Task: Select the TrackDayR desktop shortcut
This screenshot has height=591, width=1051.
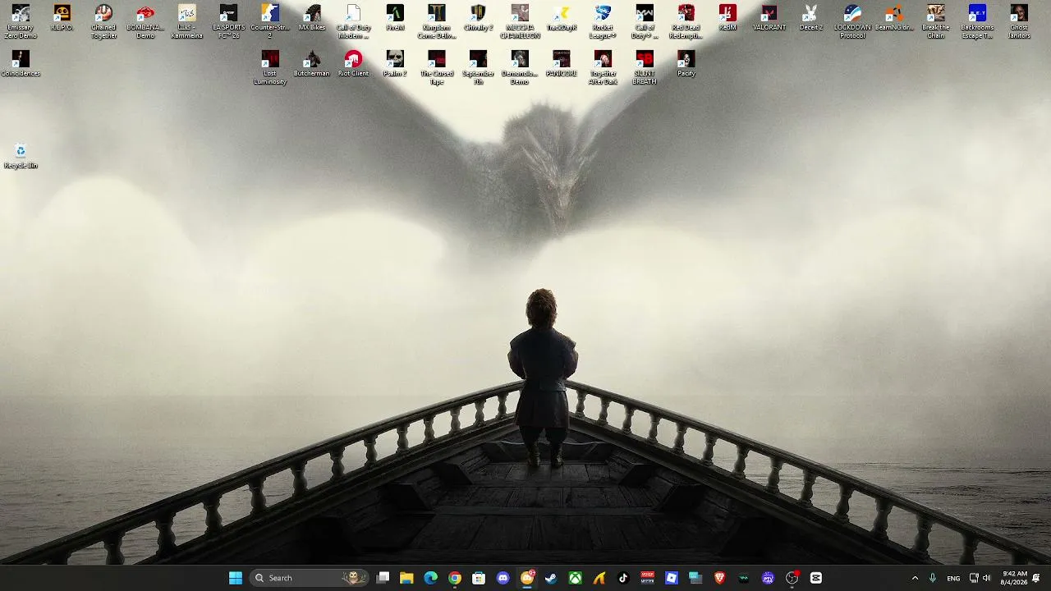Action: pos(562,17)
